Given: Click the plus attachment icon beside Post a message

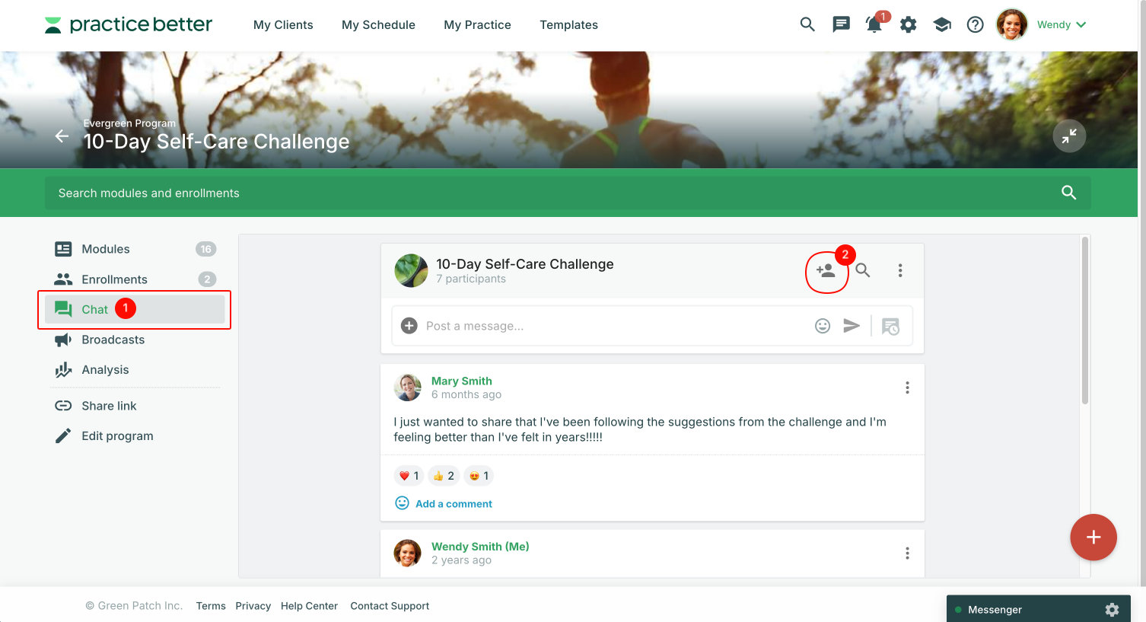Looking at the screenshot, I should tap(409, 326).
